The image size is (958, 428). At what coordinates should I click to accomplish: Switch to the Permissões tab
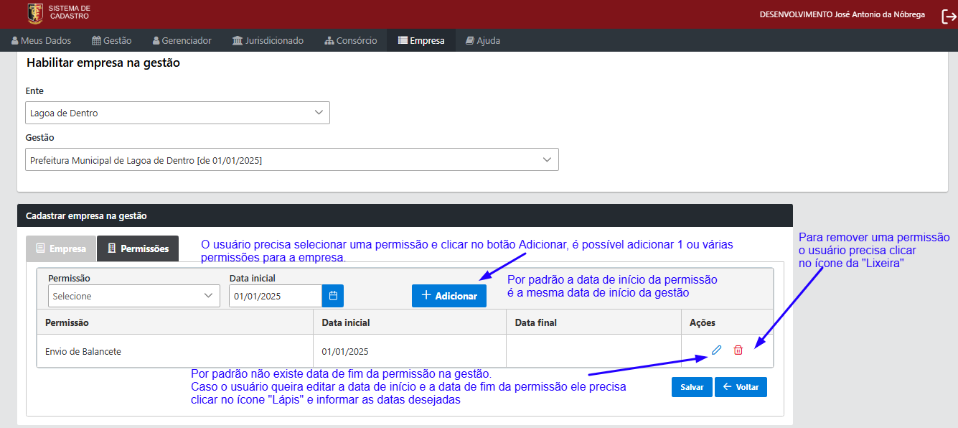point(138,248)
